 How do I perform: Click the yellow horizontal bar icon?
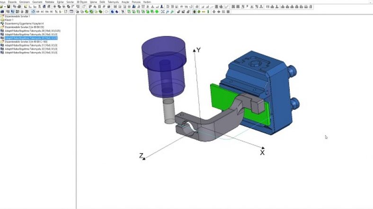coord(204,12)
